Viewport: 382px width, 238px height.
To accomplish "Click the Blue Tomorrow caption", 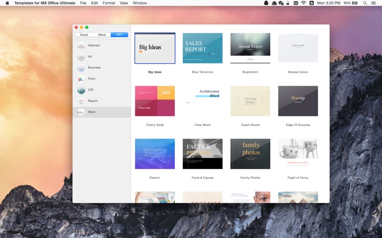I will pos(202,72).
